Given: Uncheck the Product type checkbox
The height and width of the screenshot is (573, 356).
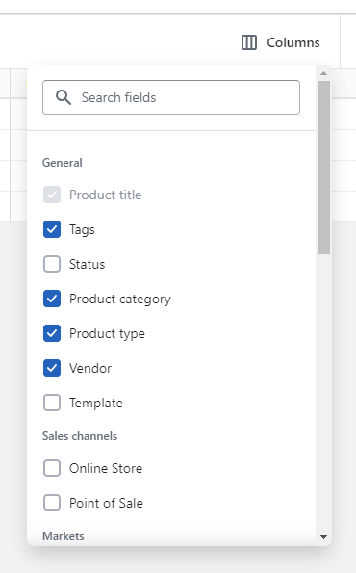Looking at the screenshot, I should click(52, 333).
